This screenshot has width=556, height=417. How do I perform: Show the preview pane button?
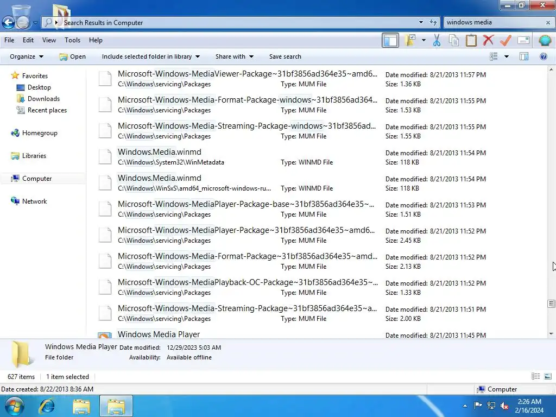point(524,56)
